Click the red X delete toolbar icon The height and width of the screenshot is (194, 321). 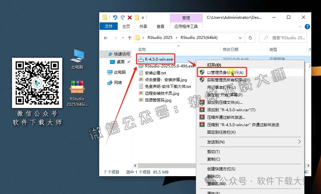pyautogui.click(x=130, y=18)
